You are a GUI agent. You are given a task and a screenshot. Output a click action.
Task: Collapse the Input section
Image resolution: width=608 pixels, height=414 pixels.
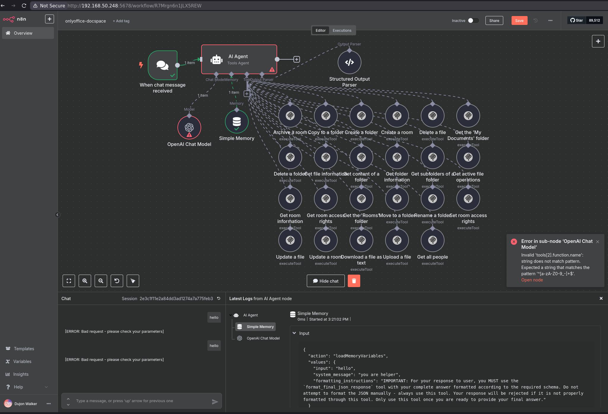[294, 333]
